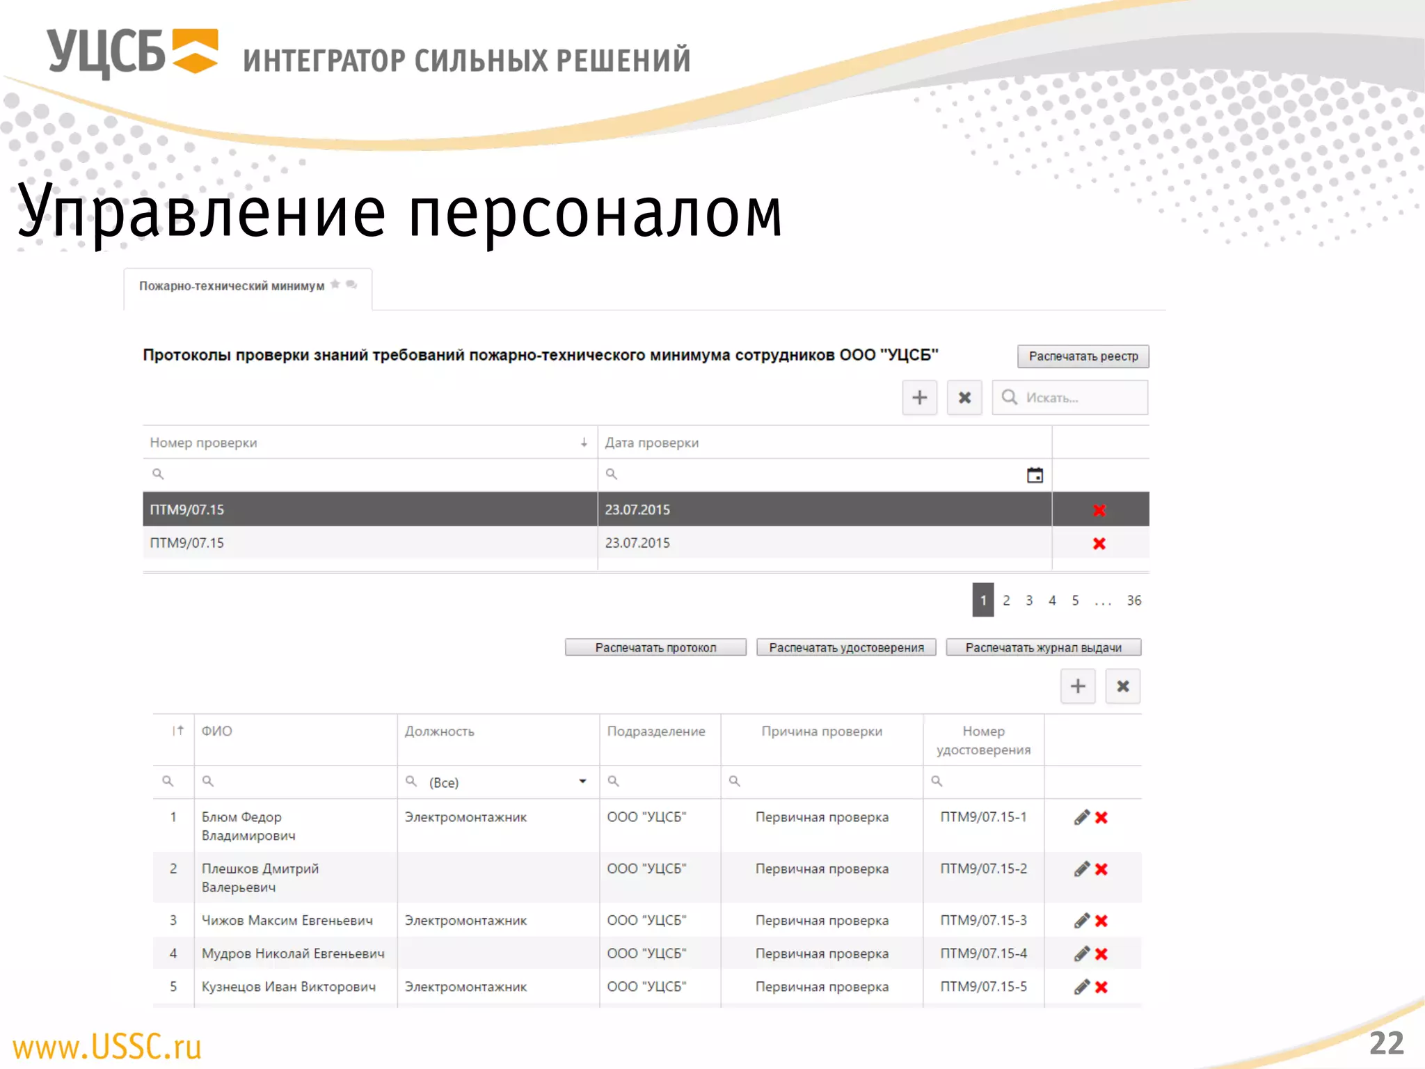Edit record of Плешков Дмитрий Валерьевич
Screen dimensions: 1425x1069
[x=1081, y=869]
